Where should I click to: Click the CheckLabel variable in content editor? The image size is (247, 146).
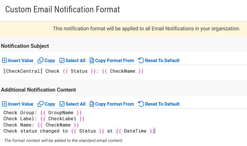click(x=62, y=119)
